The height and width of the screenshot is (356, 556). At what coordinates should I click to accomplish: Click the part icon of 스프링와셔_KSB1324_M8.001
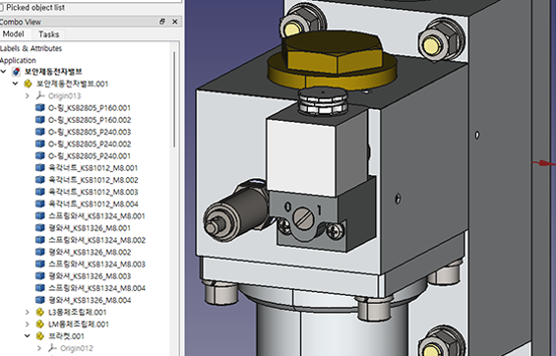tap(40, 215)
